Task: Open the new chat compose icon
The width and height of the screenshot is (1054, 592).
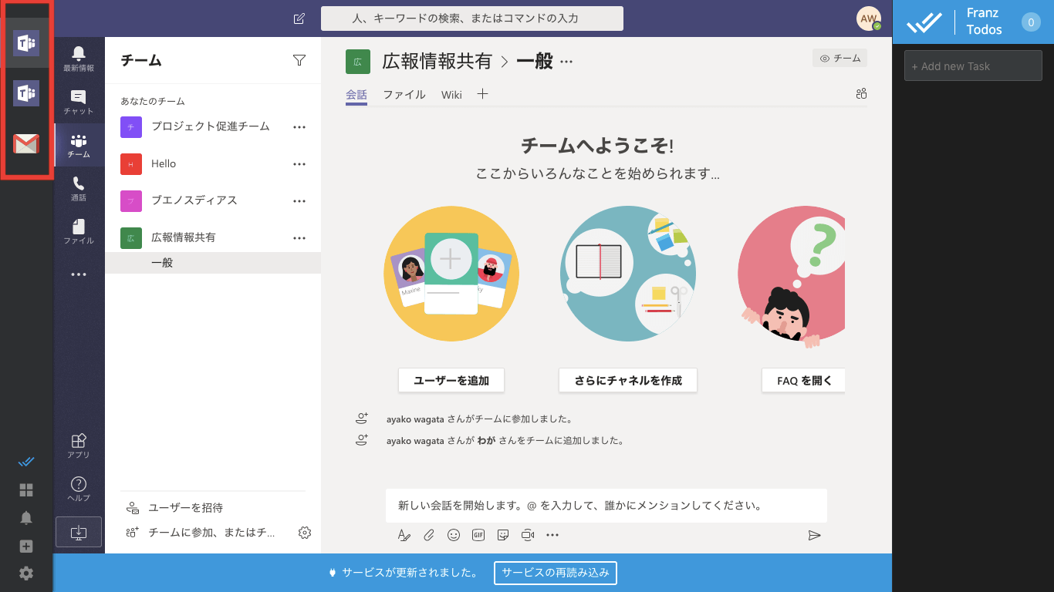Action: point(299,18)
